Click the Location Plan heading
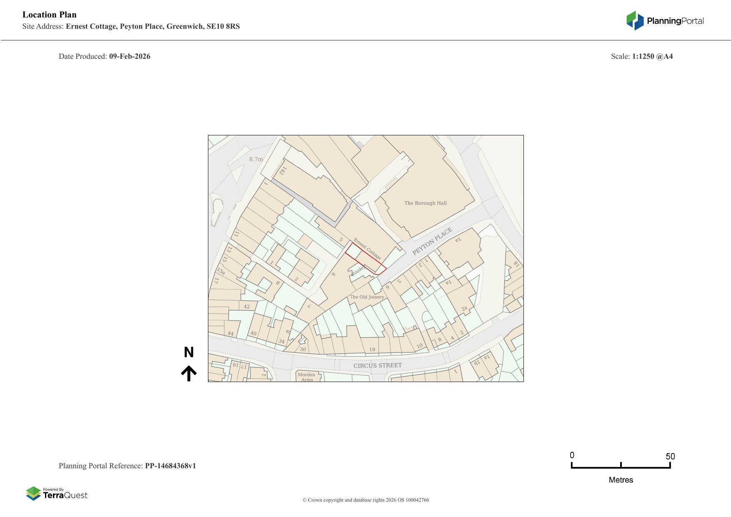Image resolution: width=731 pixels, height=517 pixels. (50, 15)
